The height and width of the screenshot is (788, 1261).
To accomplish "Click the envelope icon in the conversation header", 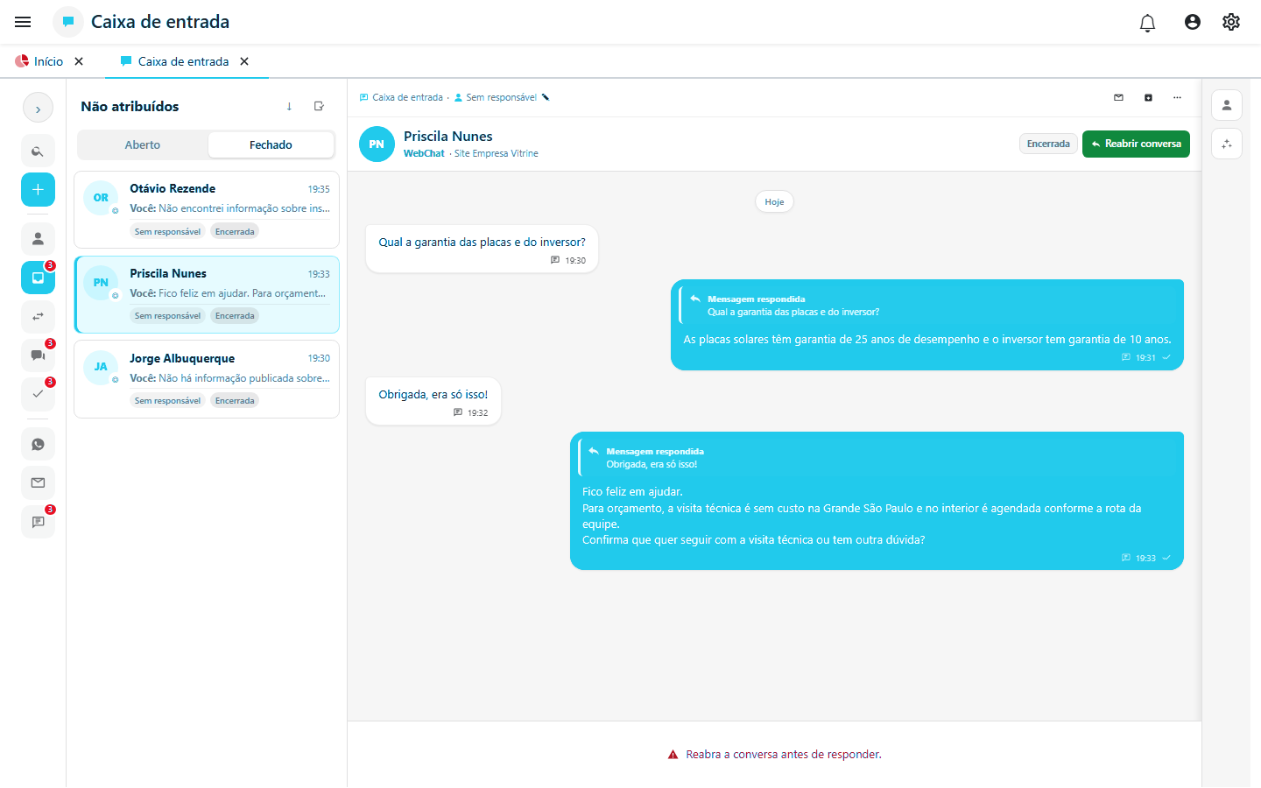I will 1118,97.
